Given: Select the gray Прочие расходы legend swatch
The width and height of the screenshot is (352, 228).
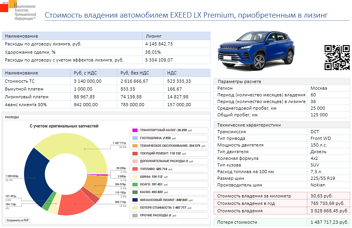Looking at the screenshot, I should coord(135,215).
